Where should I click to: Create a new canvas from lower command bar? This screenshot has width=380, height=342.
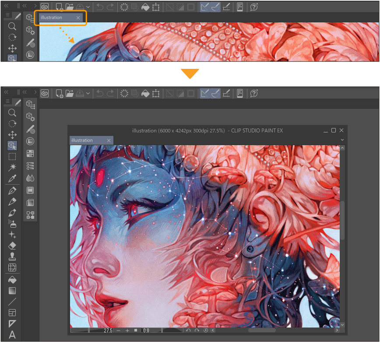click(59, 93)
